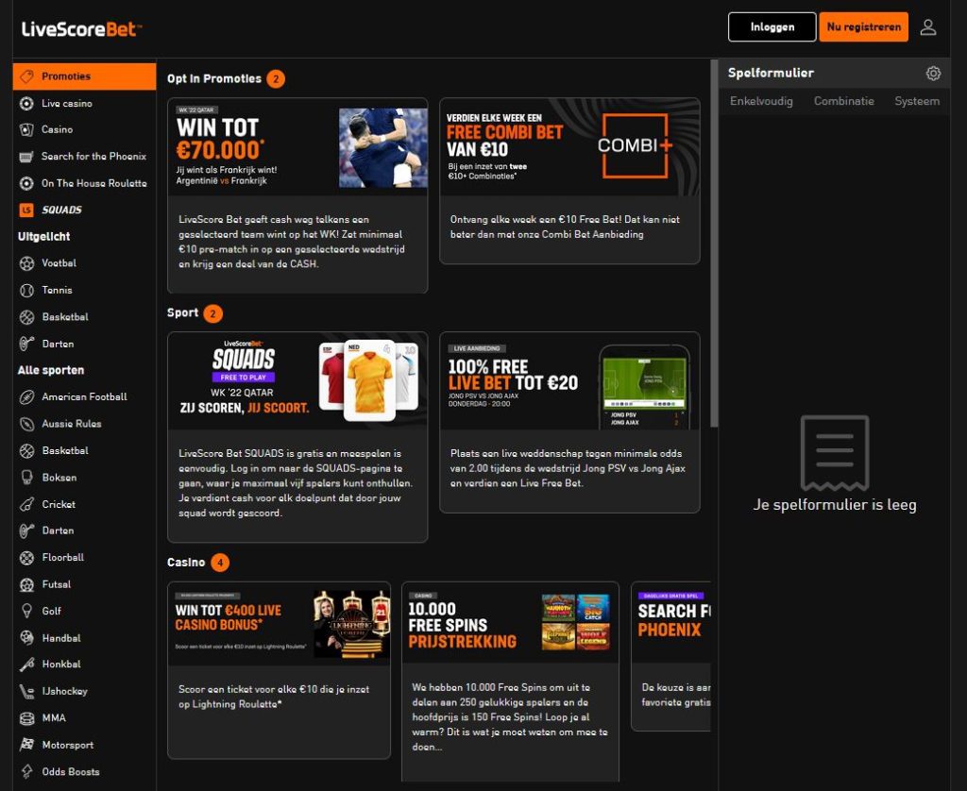Click the Golf sport icon
Viewport: 967px width, 791px height.
[x=26, y=612]
